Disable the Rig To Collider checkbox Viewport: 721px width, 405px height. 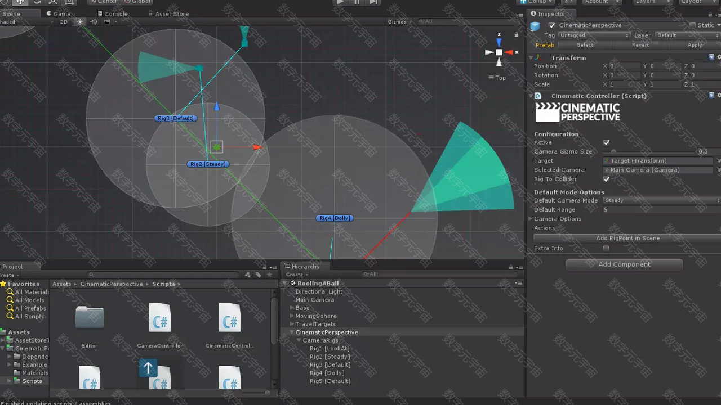coord(606,179)
